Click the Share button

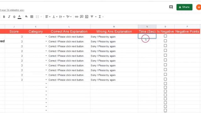pos(184,7)
